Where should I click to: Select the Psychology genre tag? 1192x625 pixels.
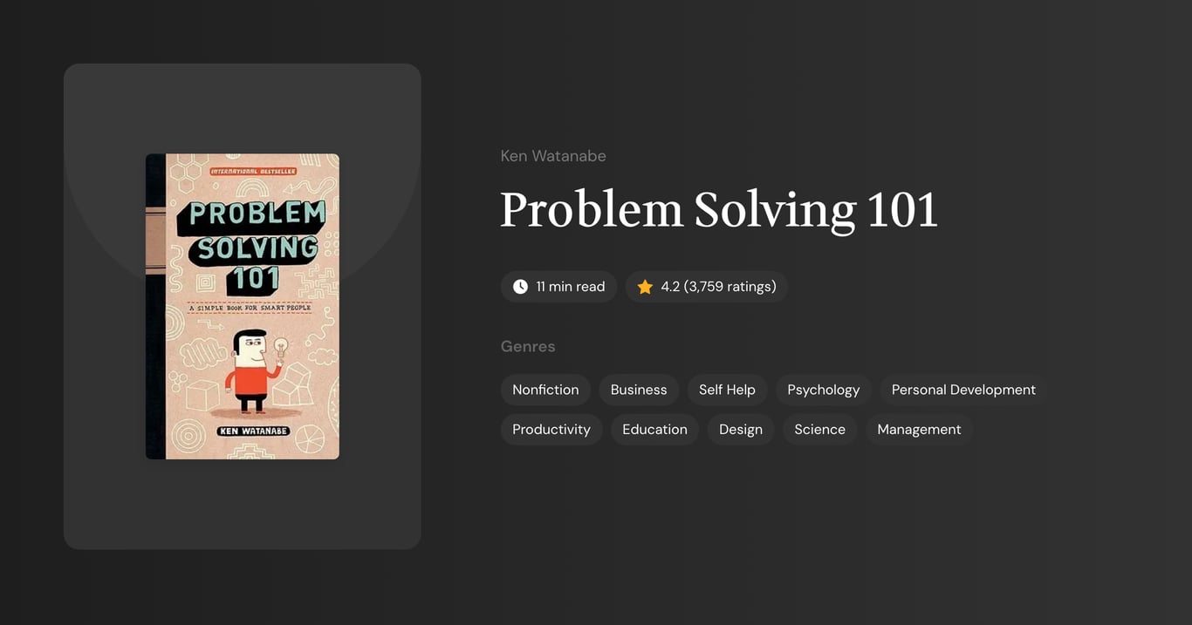click(x=823, y=390)
